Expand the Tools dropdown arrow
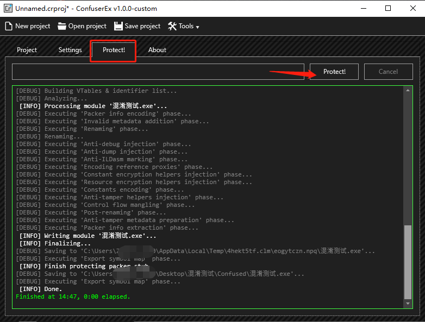The height and width of the screenshot is (322, 425). click(x=198, y=27)
